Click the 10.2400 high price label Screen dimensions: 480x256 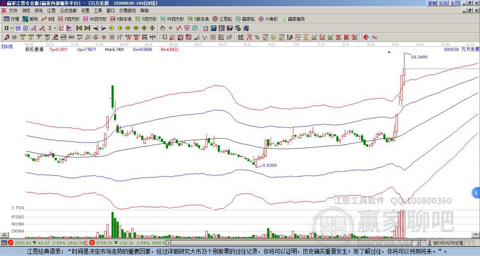[x=419, y=57]
